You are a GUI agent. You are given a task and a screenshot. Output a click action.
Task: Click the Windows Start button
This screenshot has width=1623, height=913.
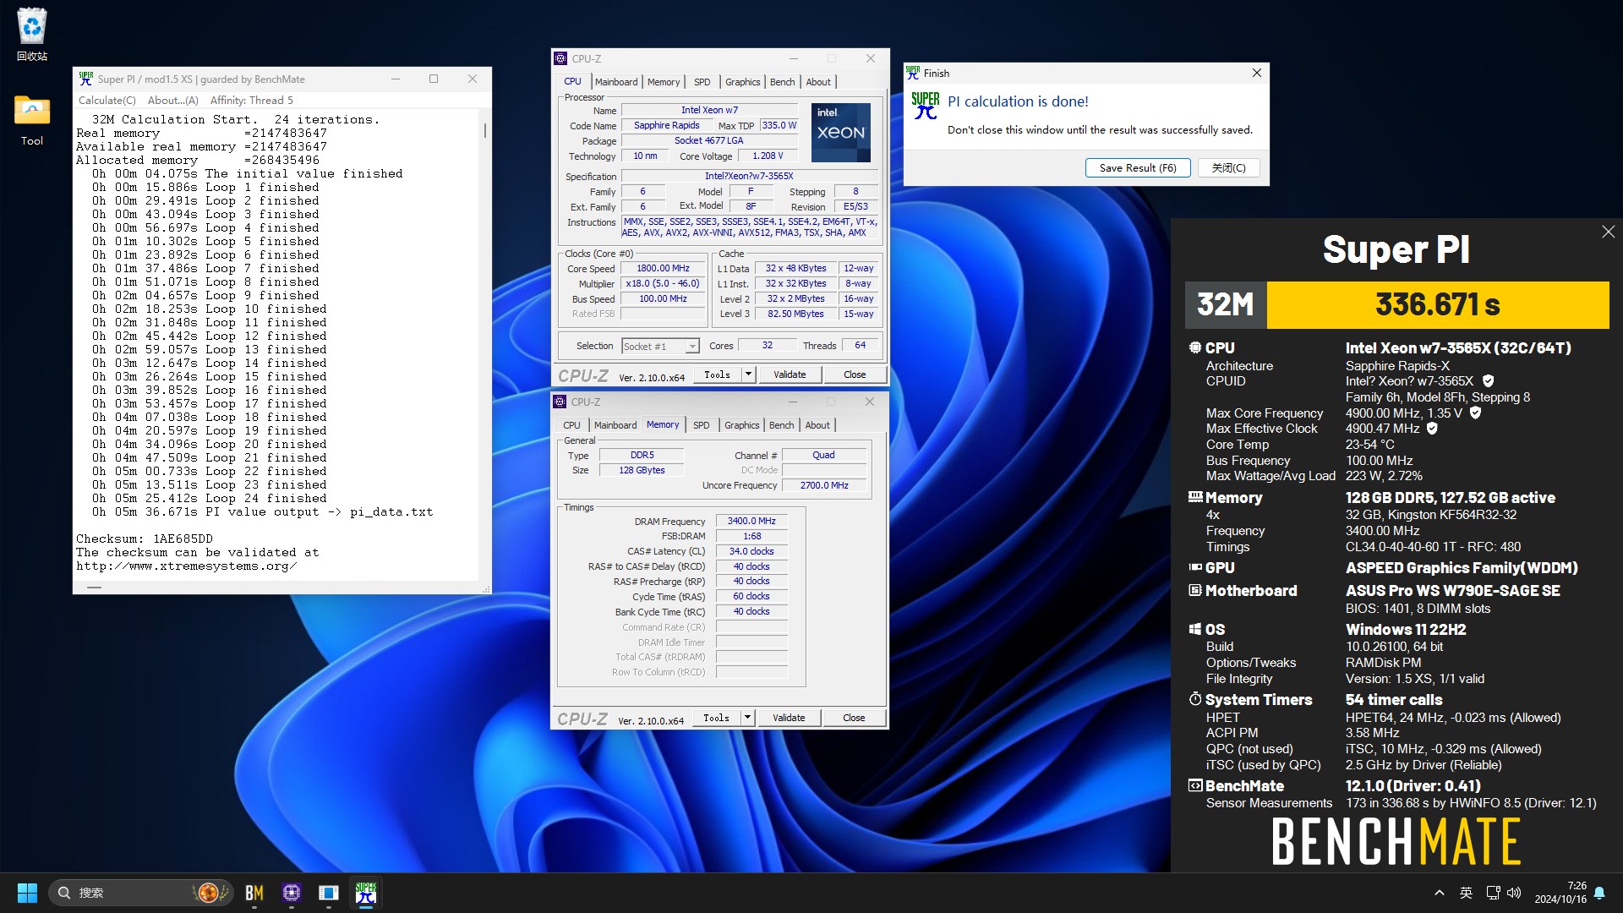27,893
